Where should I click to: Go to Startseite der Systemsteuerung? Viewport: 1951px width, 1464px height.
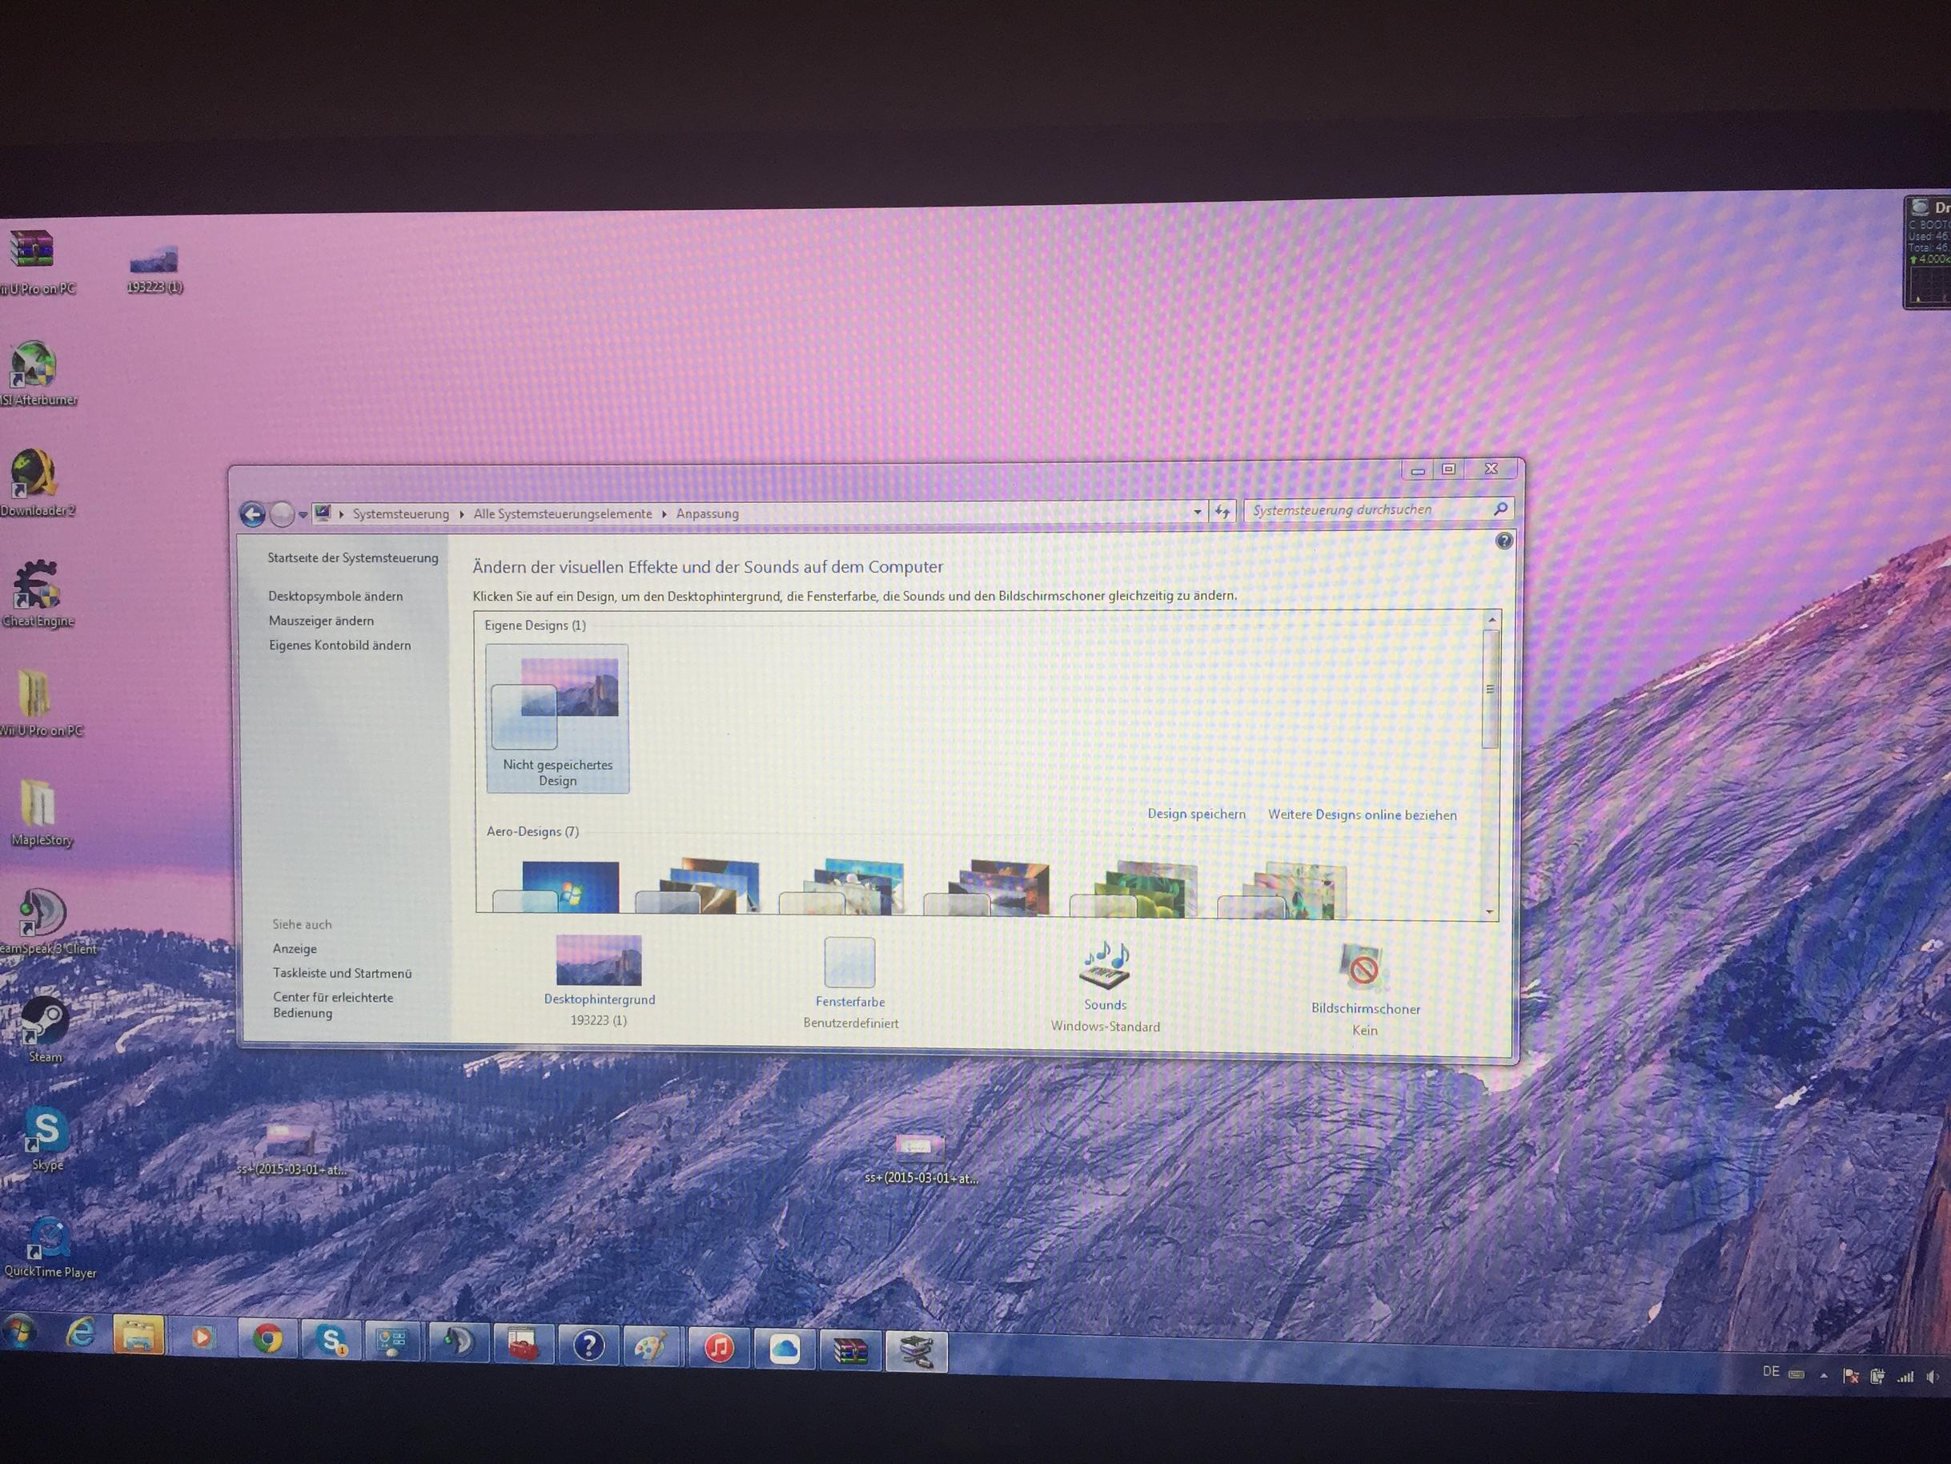[353, 557]
